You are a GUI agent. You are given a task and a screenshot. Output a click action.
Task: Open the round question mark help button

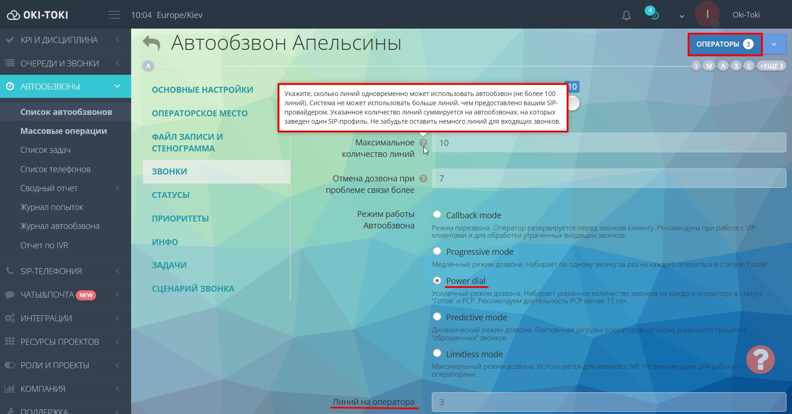coord(760,360)
